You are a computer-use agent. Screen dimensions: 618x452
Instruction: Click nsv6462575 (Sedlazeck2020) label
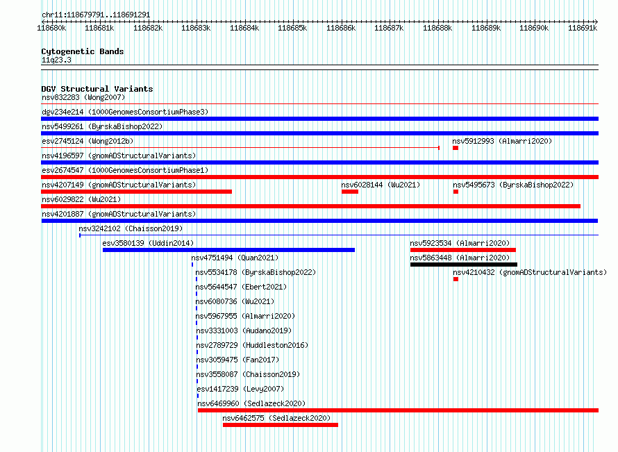[276, 418]
